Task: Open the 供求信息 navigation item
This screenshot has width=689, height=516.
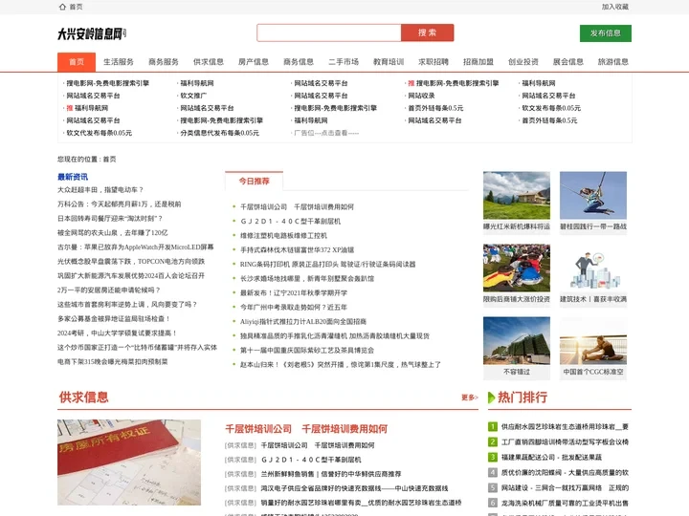Action: pos(209,62)
